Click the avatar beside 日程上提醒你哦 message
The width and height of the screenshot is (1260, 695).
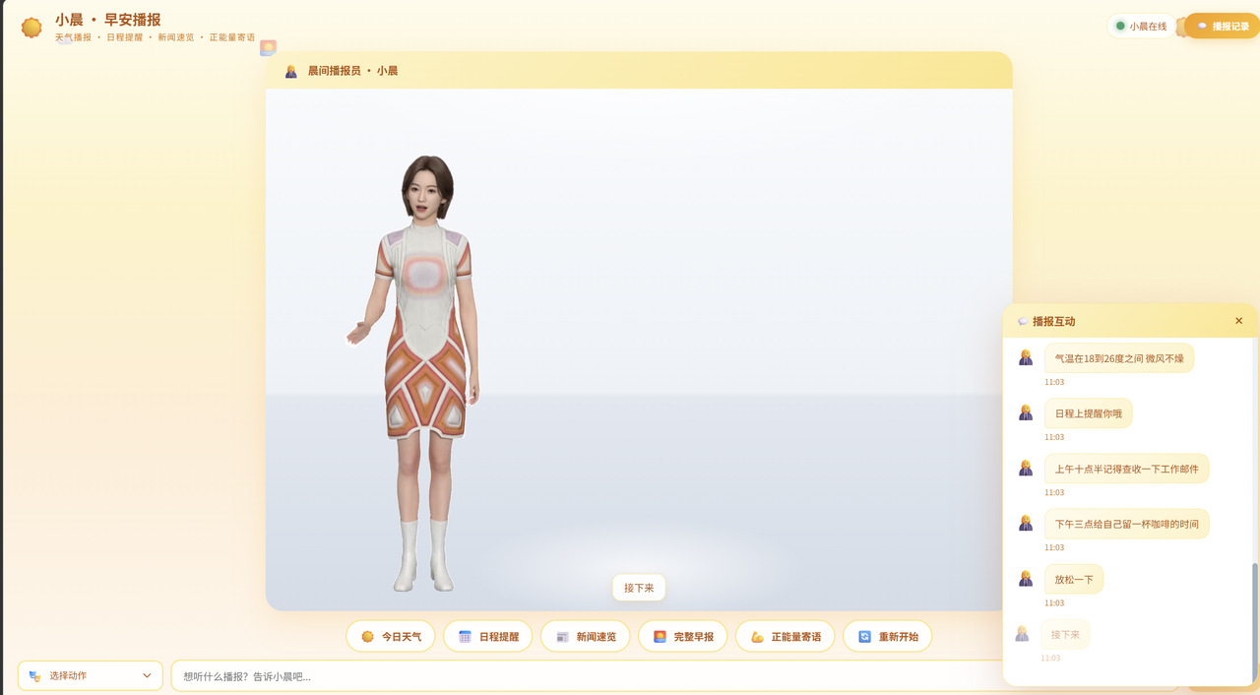1026,412
